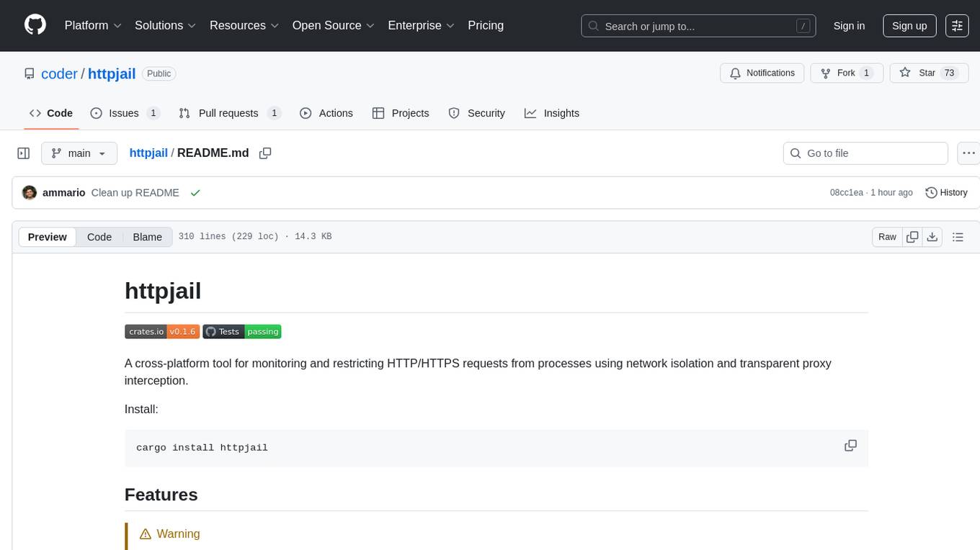Open commit hash 08cc1ea
The height and width of the screenshot is (550, 980).
point(847,193)
